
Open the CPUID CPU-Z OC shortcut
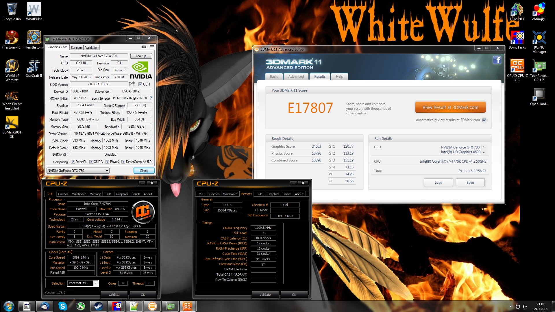(x=517, y=70)
